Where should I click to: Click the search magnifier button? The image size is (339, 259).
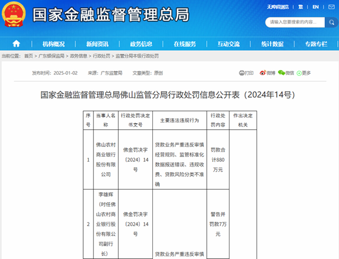332,22
